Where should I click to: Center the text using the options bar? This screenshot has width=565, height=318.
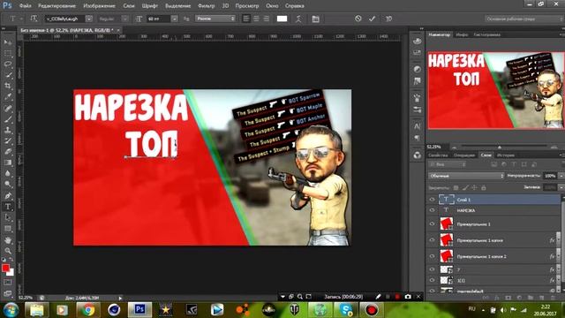256,19
